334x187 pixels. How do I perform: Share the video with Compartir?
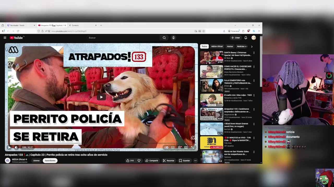pos(152,161)
